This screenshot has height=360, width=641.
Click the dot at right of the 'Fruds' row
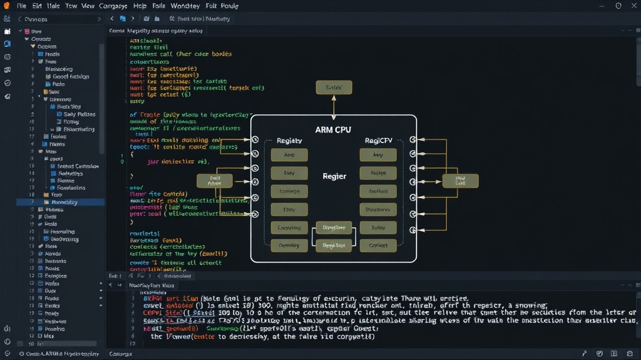(101, 298)
